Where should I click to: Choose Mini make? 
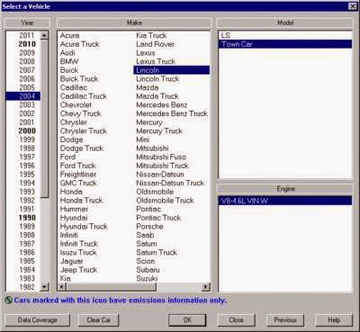pyautogui.click(x=142, y=139)
